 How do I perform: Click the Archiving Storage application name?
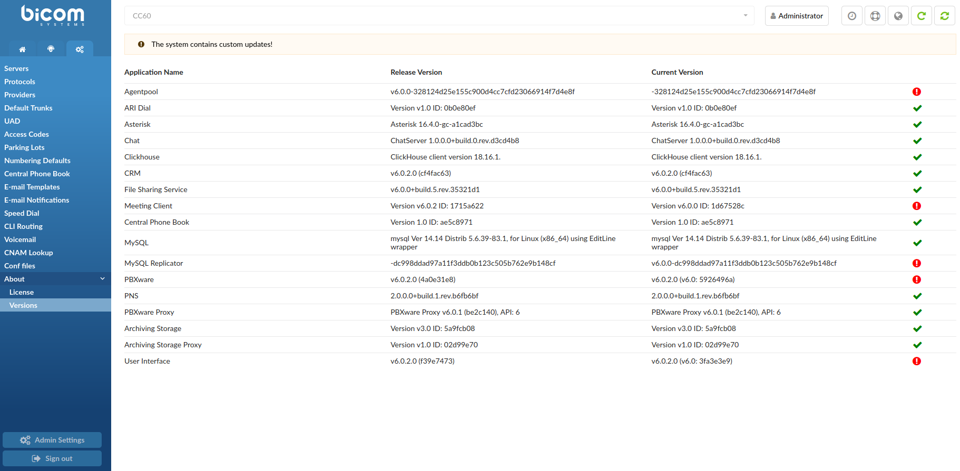pyautogui.click(x=153, y=328)
